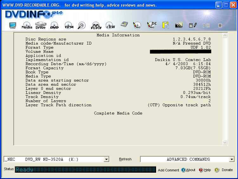
Task: Click the 'Complete Media Code' heading
Action: pyautogui.click(x=118, y=113)
